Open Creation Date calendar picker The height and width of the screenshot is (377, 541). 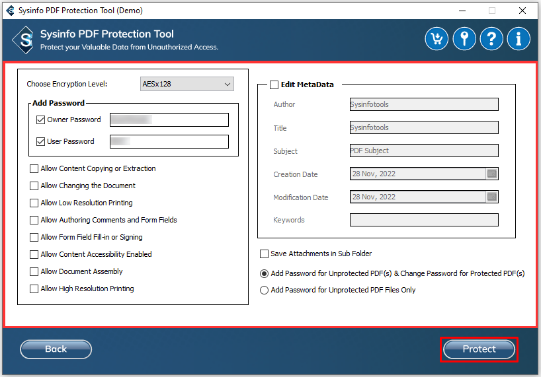(492, 174)
